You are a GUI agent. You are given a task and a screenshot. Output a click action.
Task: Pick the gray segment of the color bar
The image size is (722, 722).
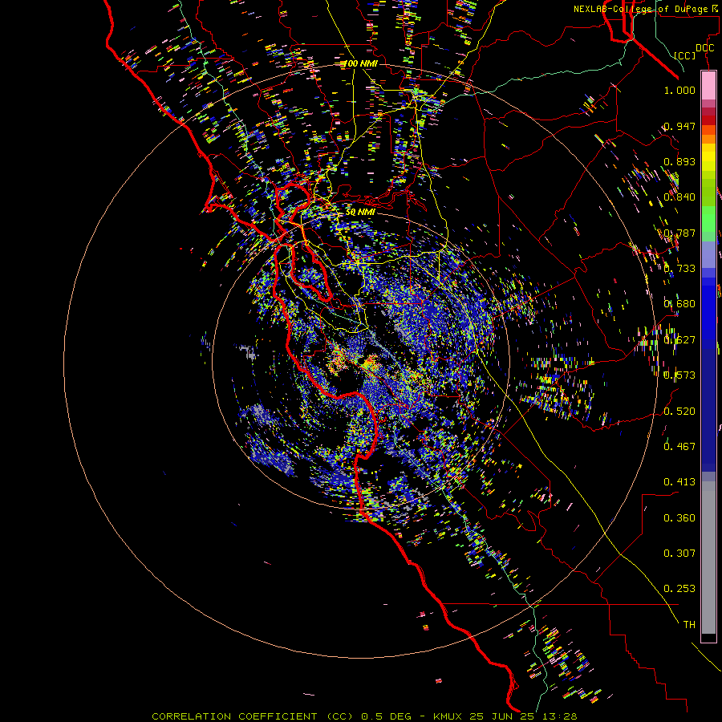pos(708,558)
